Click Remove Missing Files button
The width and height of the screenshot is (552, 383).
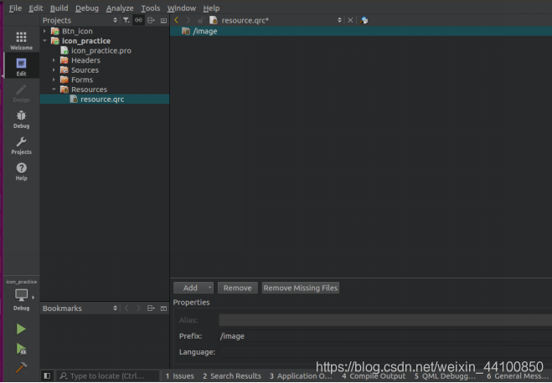click(300, 288)
